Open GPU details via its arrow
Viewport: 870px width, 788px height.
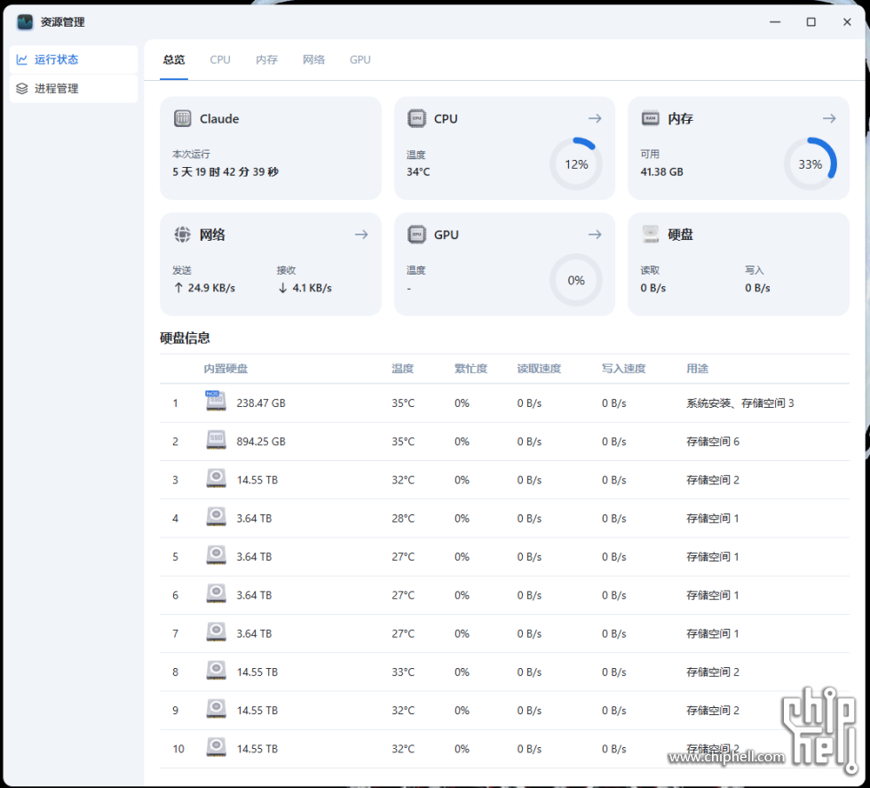click(x=595, y=235)
